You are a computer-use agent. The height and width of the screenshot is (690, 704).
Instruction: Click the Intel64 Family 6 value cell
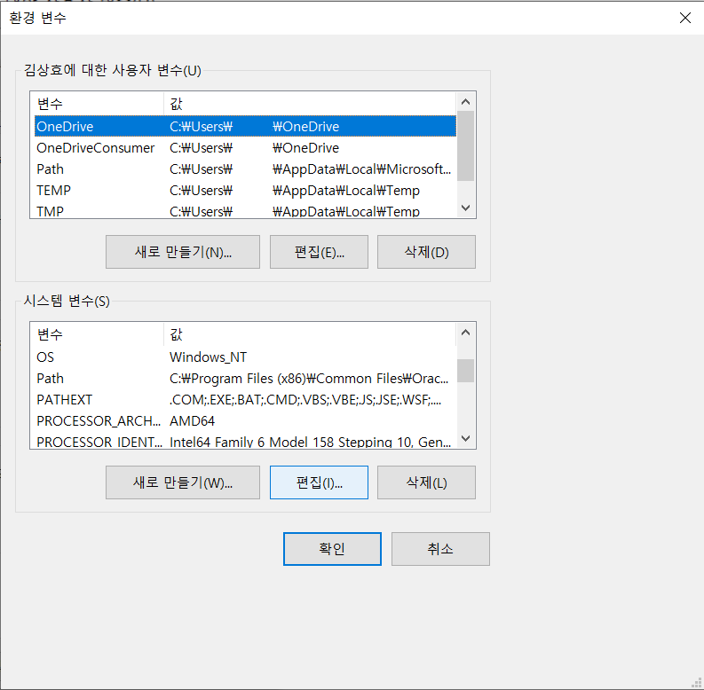(310, 442)
